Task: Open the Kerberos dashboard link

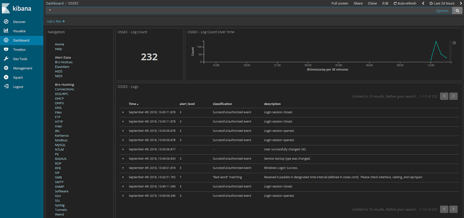Action: [62, 136]
